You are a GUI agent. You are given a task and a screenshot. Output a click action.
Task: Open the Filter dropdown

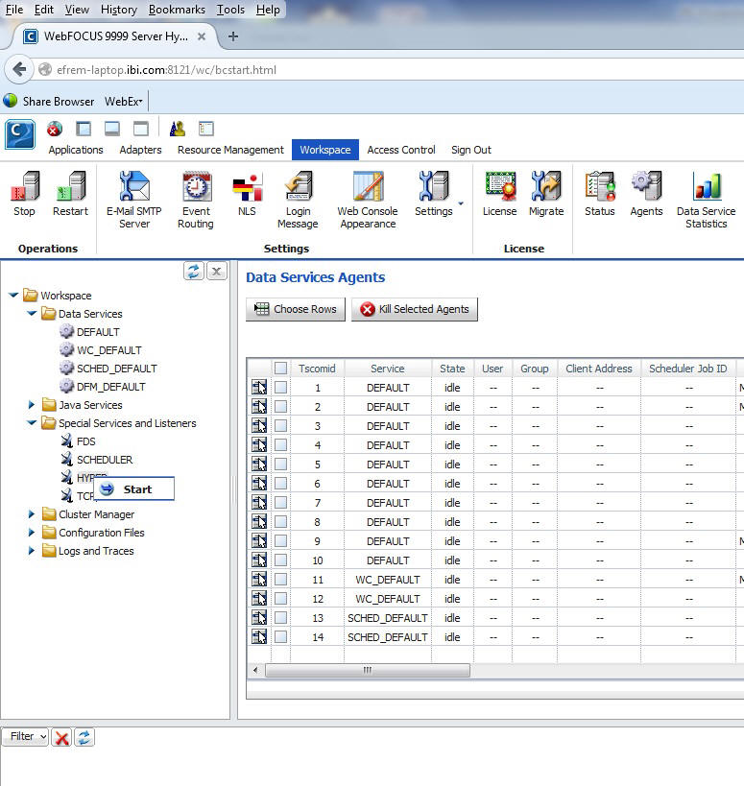[x=26, y=736]
